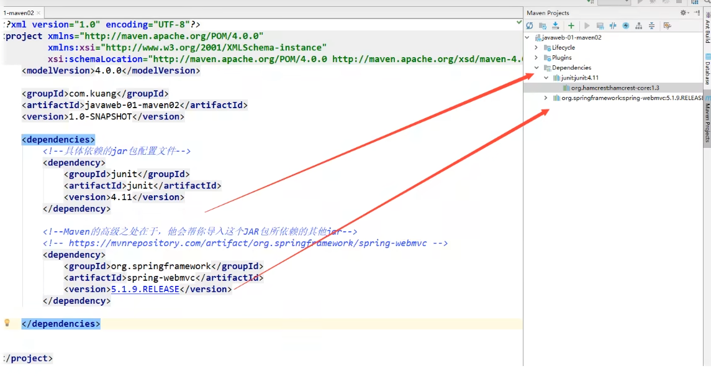Click the Download Sources icon
The width and height of the screenshot is (711, 376).
click(x=556, y=26)
